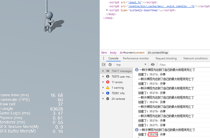Viewport: 210px width, 138px height.
Task: Select the yellow warning triangle icon
Action: point(108,87)
